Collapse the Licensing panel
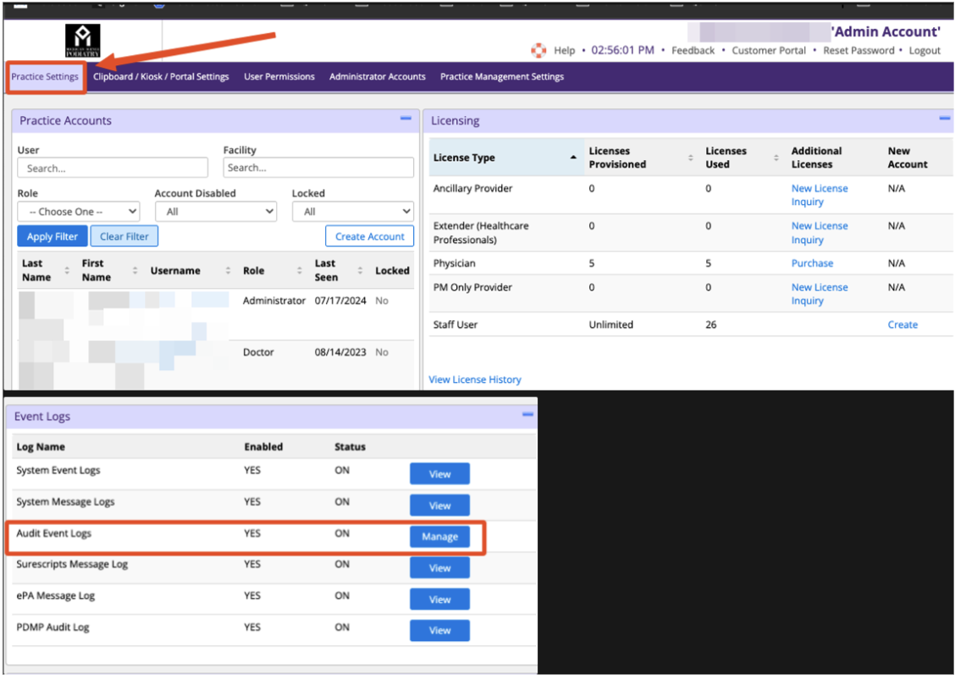This screenshot has width=955, height=675. point(945,119)
